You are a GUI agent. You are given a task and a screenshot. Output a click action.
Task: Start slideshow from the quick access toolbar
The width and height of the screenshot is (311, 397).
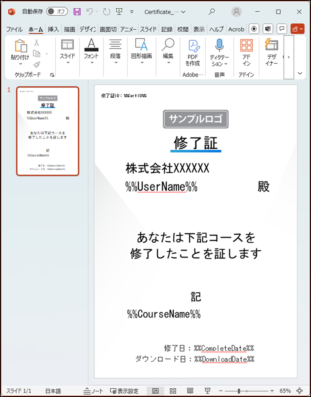(119, 11)
